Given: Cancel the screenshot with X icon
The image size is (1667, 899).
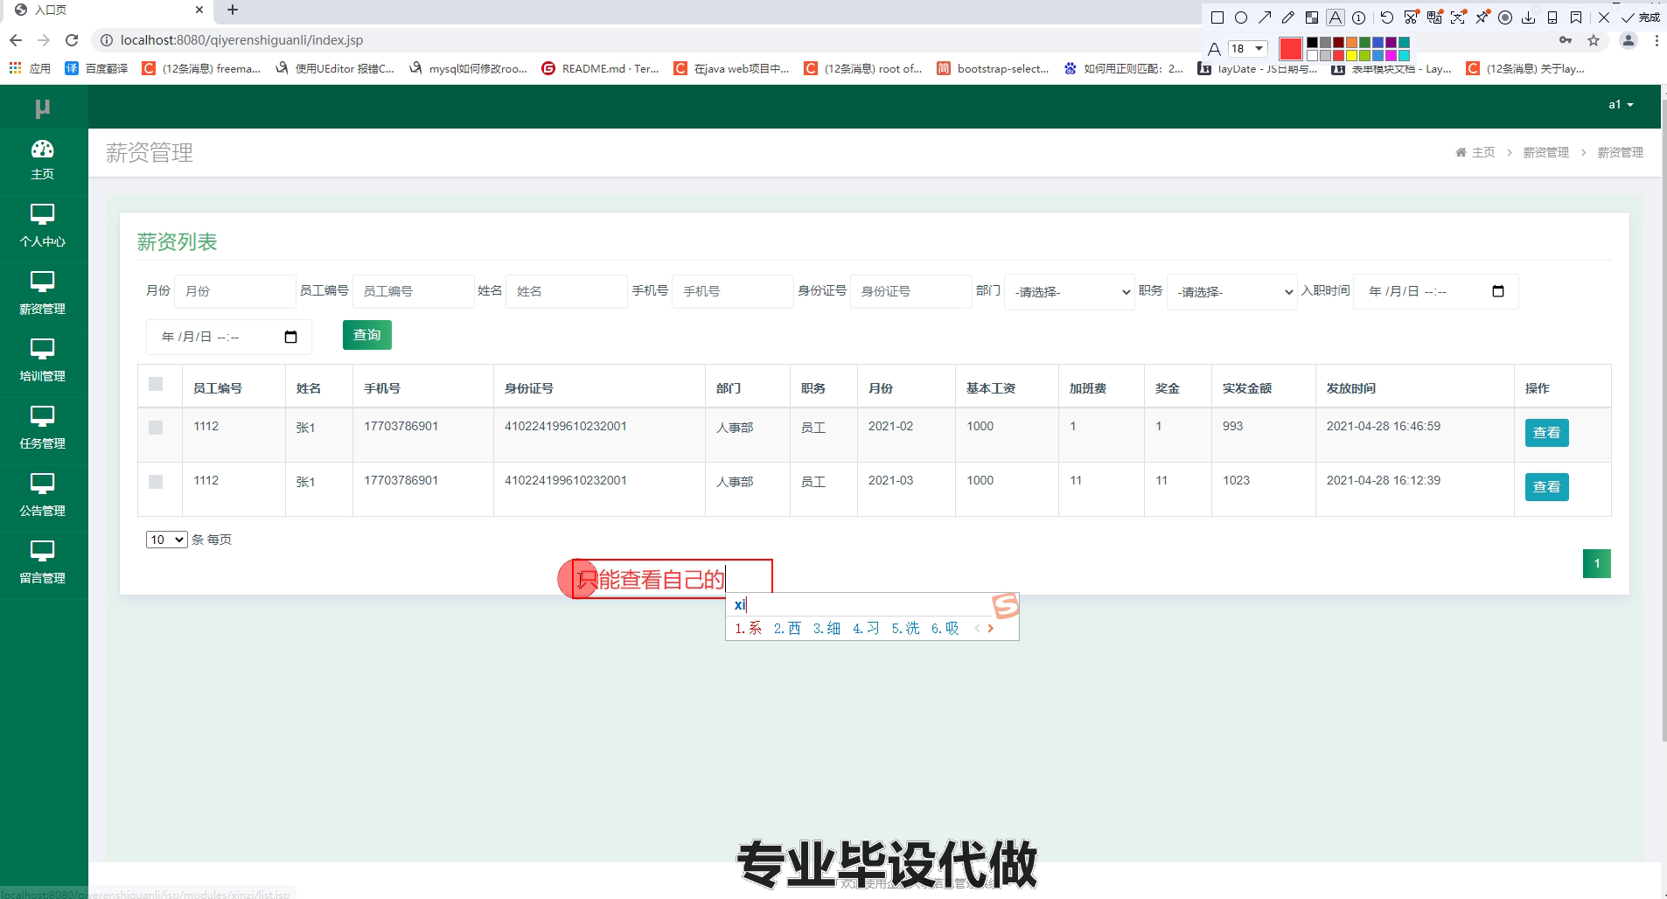Looking at the screenshot, I should pyautogui.click(x=1604, y=17).
